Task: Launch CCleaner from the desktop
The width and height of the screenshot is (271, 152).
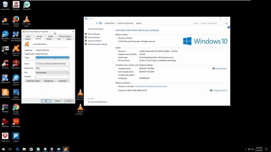Action: 5,64
